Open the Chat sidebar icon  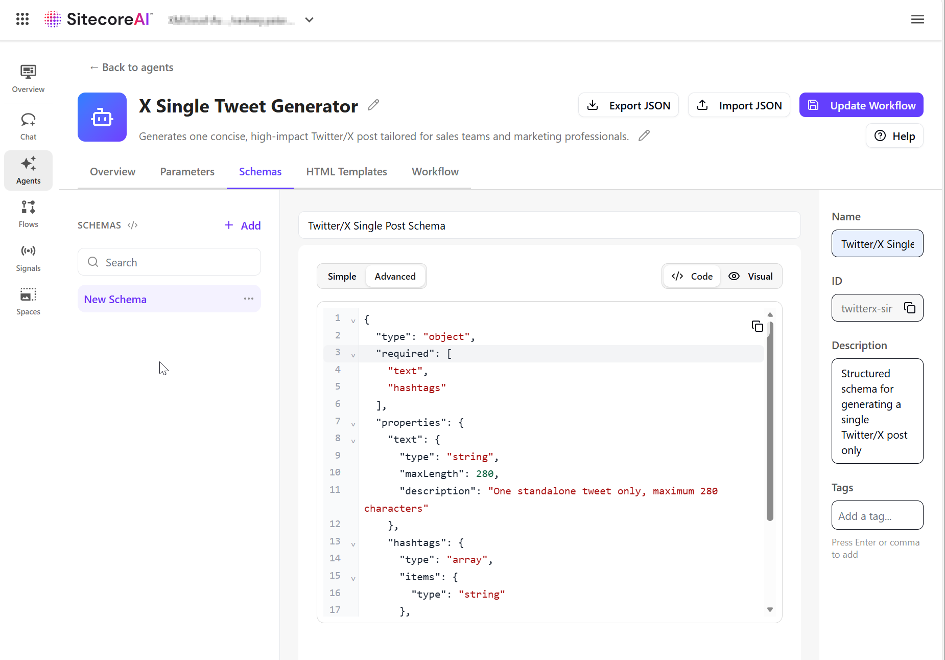point(28,126)
